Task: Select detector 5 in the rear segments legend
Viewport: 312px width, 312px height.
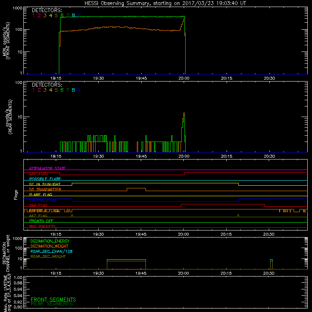Action: point(56,90)
